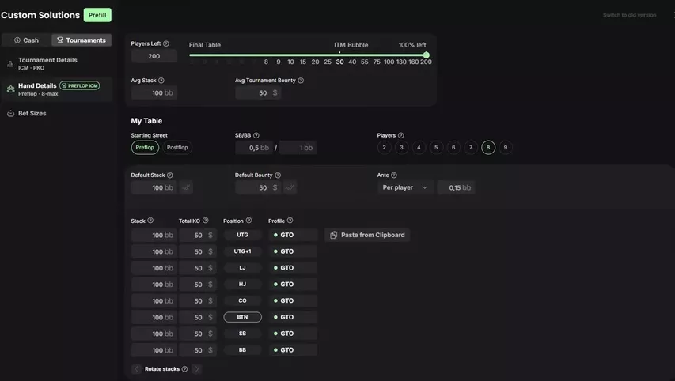Click the apply-to-all checkmark beside Default Stack
The width and height of the screenshot is (675, 381).
click(186, 187)
